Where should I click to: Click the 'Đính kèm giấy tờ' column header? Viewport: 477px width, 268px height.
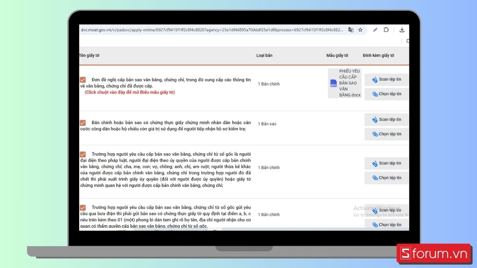click(x=378, y=56)
